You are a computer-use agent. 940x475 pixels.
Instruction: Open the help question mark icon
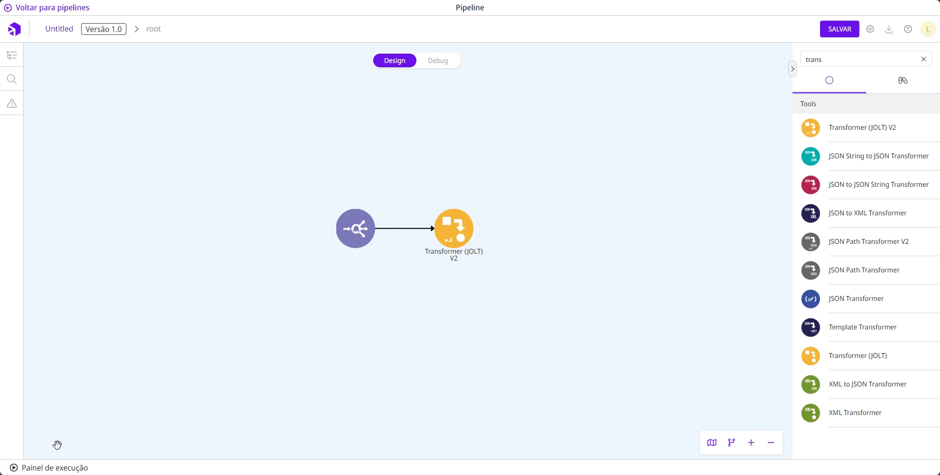click(908, 29)
